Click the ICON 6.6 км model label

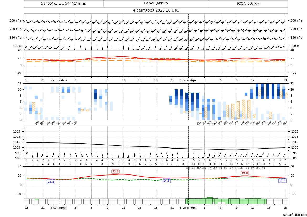coord(248,3)
